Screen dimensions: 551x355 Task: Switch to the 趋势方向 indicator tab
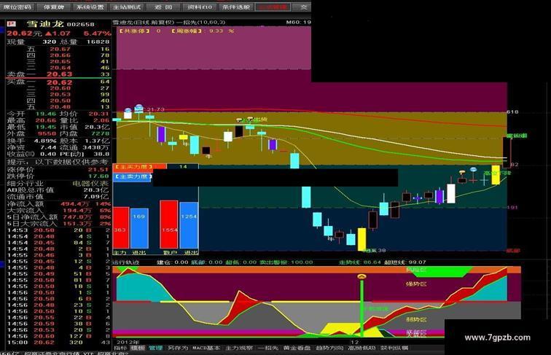click(329, 348)
